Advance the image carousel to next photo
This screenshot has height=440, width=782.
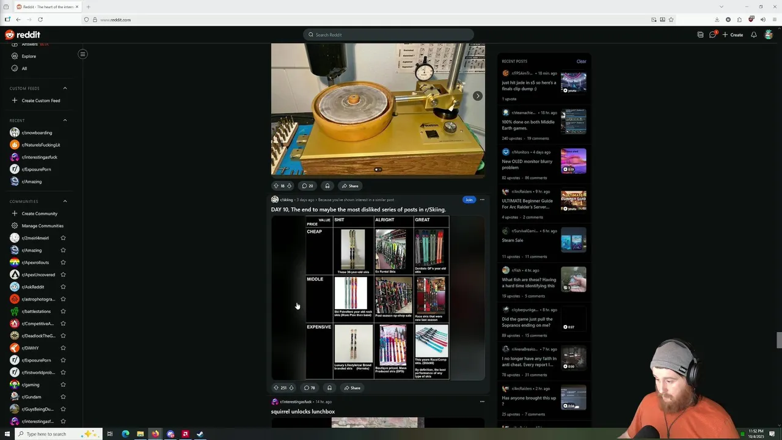click(478, 96)
